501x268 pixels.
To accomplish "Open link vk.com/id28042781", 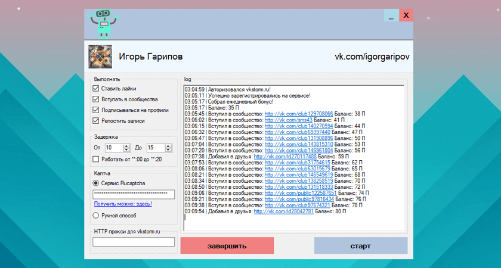I will (284, 211).
